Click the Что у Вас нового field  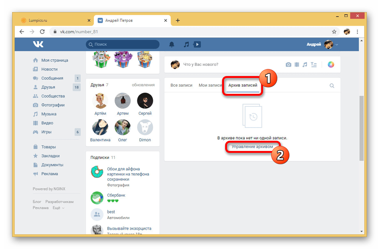200,64
